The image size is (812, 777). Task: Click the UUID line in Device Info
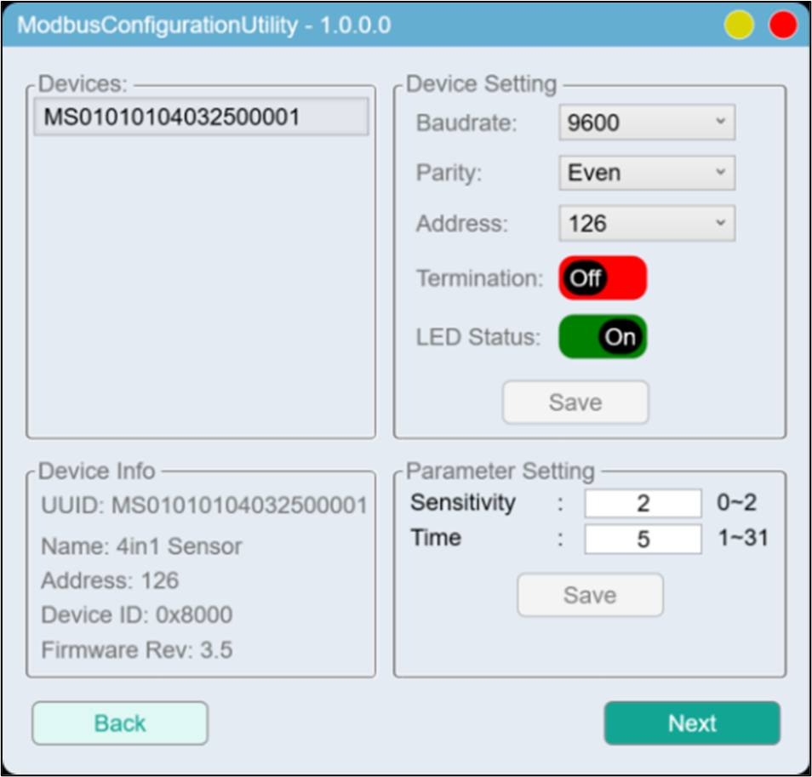coord(204,506)
